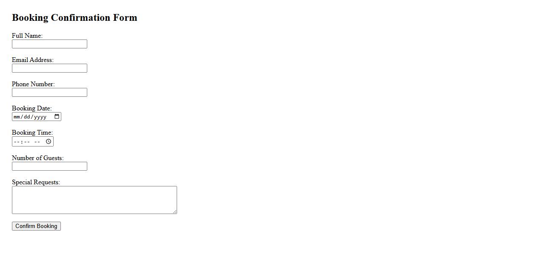Viewport: 544px width, 276px height.
Task: Select the hour segment of Booking Time
Action: click(x=16, y=141)
